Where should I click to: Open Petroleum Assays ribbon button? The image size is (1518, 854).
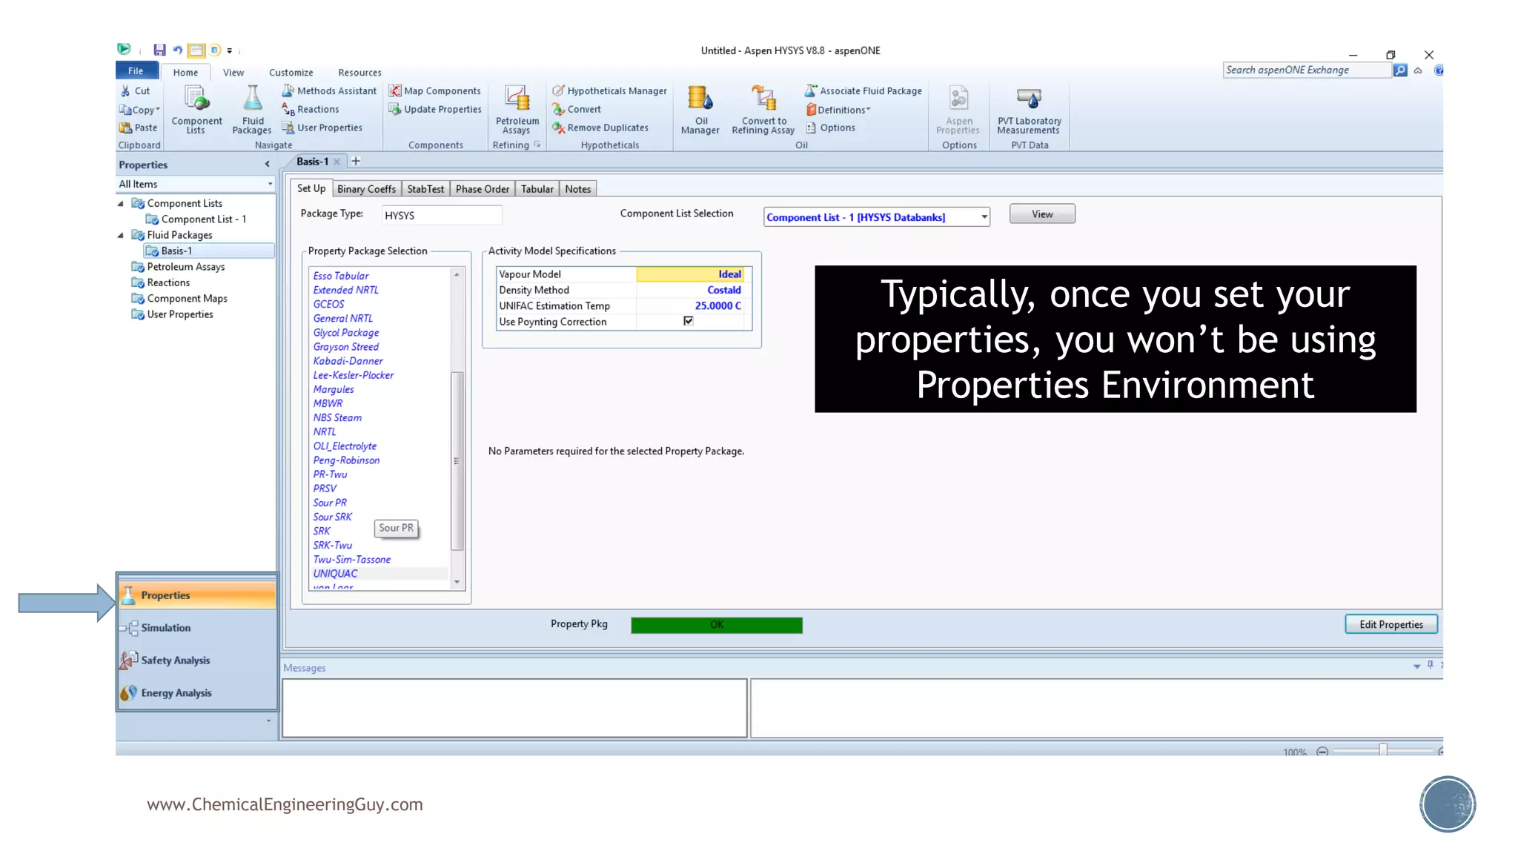(517, 110)
